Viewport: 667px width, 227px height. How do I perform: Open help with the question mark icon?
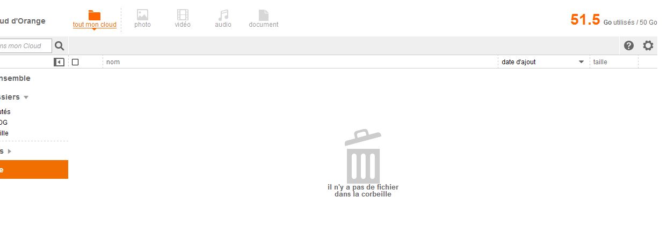629,46
